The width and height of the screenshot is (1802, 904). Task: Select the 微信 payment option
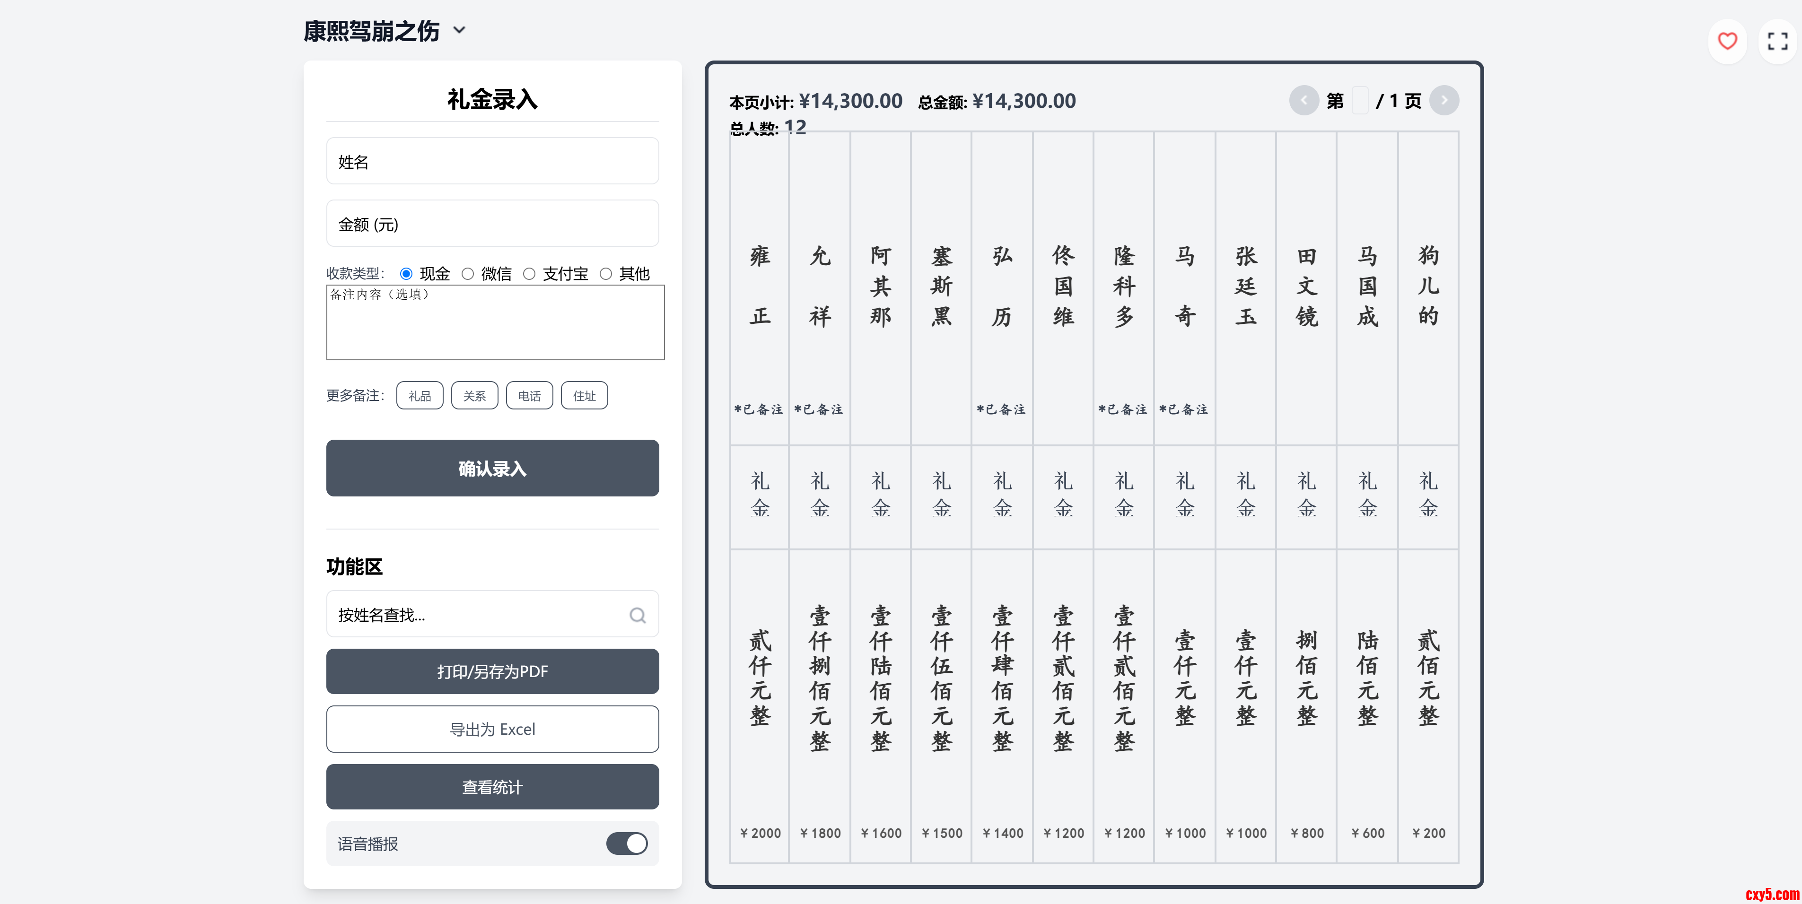(468, 273)
